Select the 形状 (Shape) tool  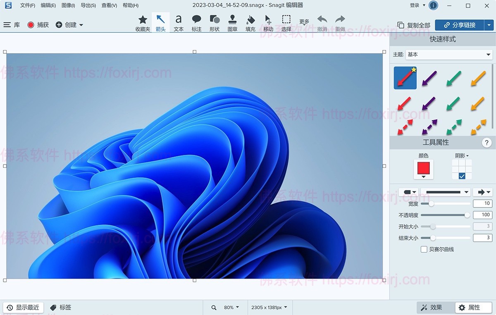click(214, 22)
